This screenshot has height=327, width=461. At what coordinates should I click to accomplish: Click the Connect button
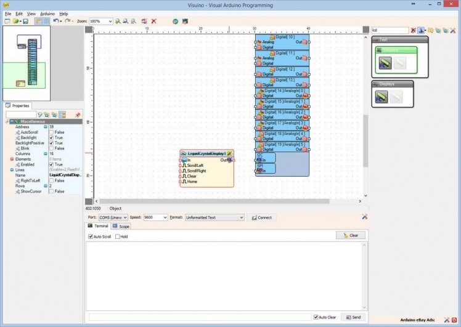[x=262, y=217]
